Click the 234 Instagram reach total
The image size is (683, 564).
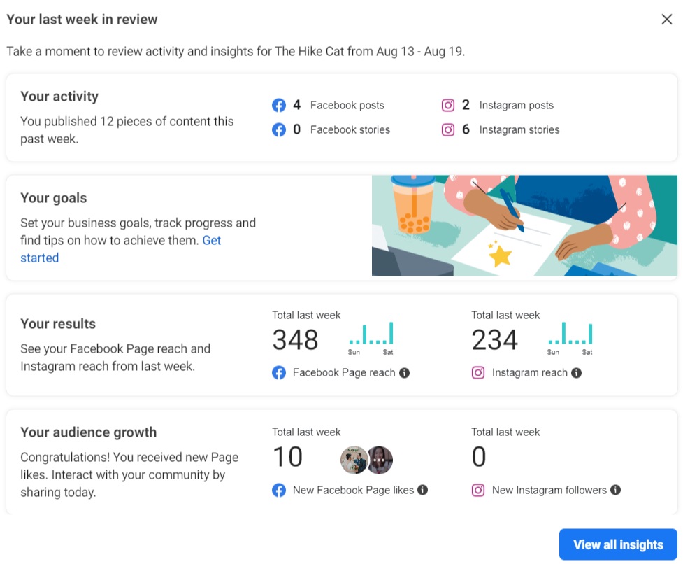494,340
